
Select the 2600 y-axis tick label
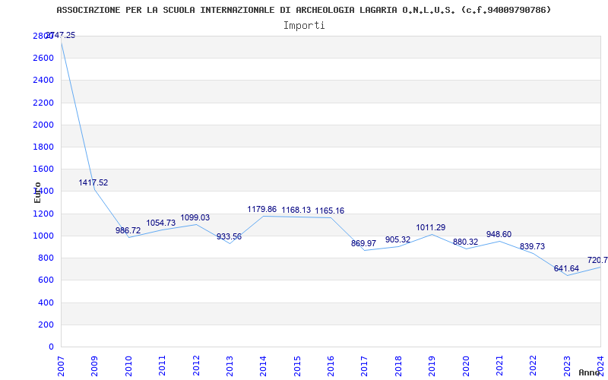(44, 59)
